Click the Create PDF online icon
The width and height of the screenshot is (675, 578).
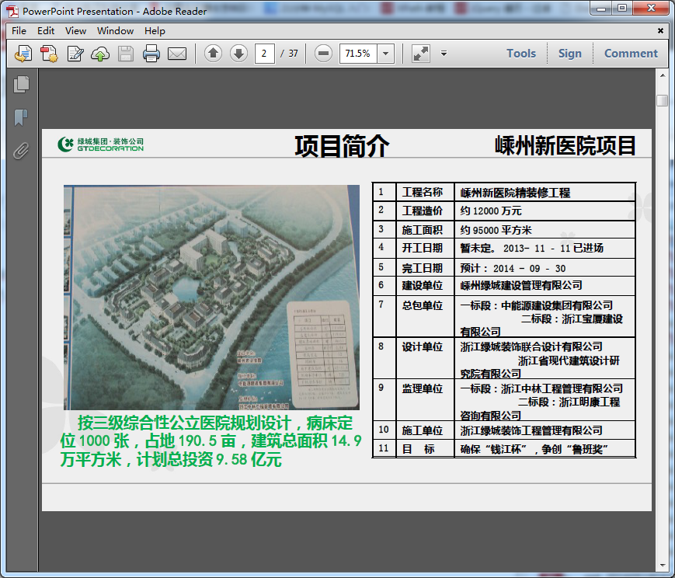tap(23, 54)
